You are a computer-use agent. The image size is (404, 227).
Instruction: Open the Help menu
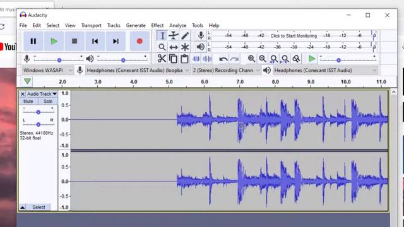tap(214, 25)
